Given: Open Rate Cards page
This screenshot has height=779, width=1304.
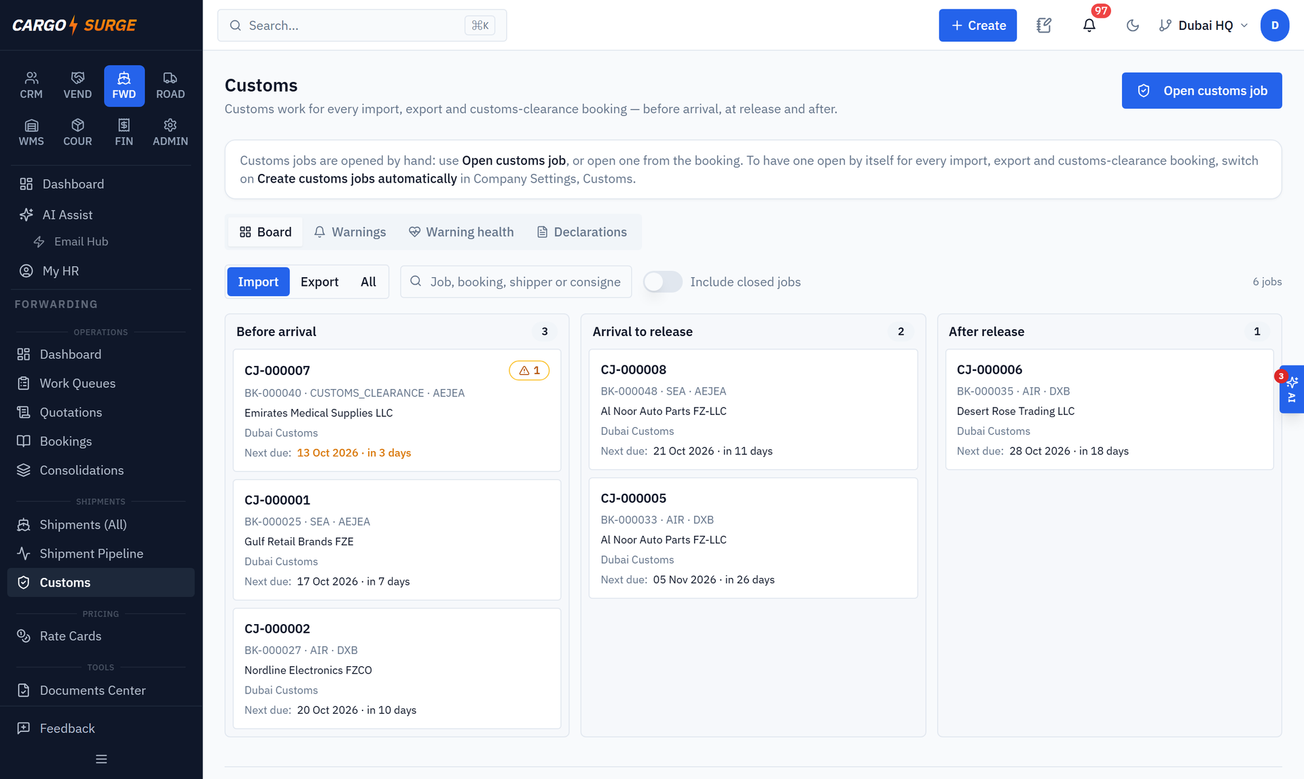Looking at the screenshot, I should click(x=101, y=636).
